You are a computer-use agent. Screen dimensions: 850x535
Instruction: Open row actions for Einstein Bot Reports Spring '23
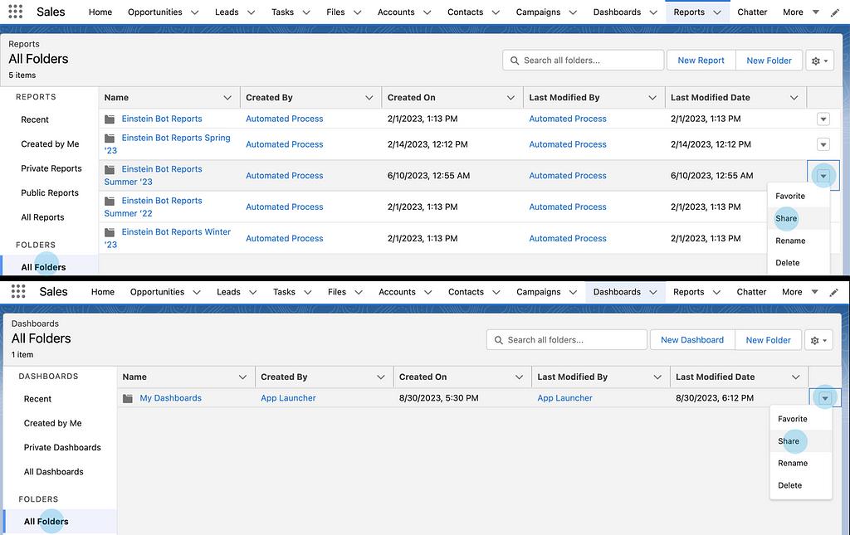[823, 144]
